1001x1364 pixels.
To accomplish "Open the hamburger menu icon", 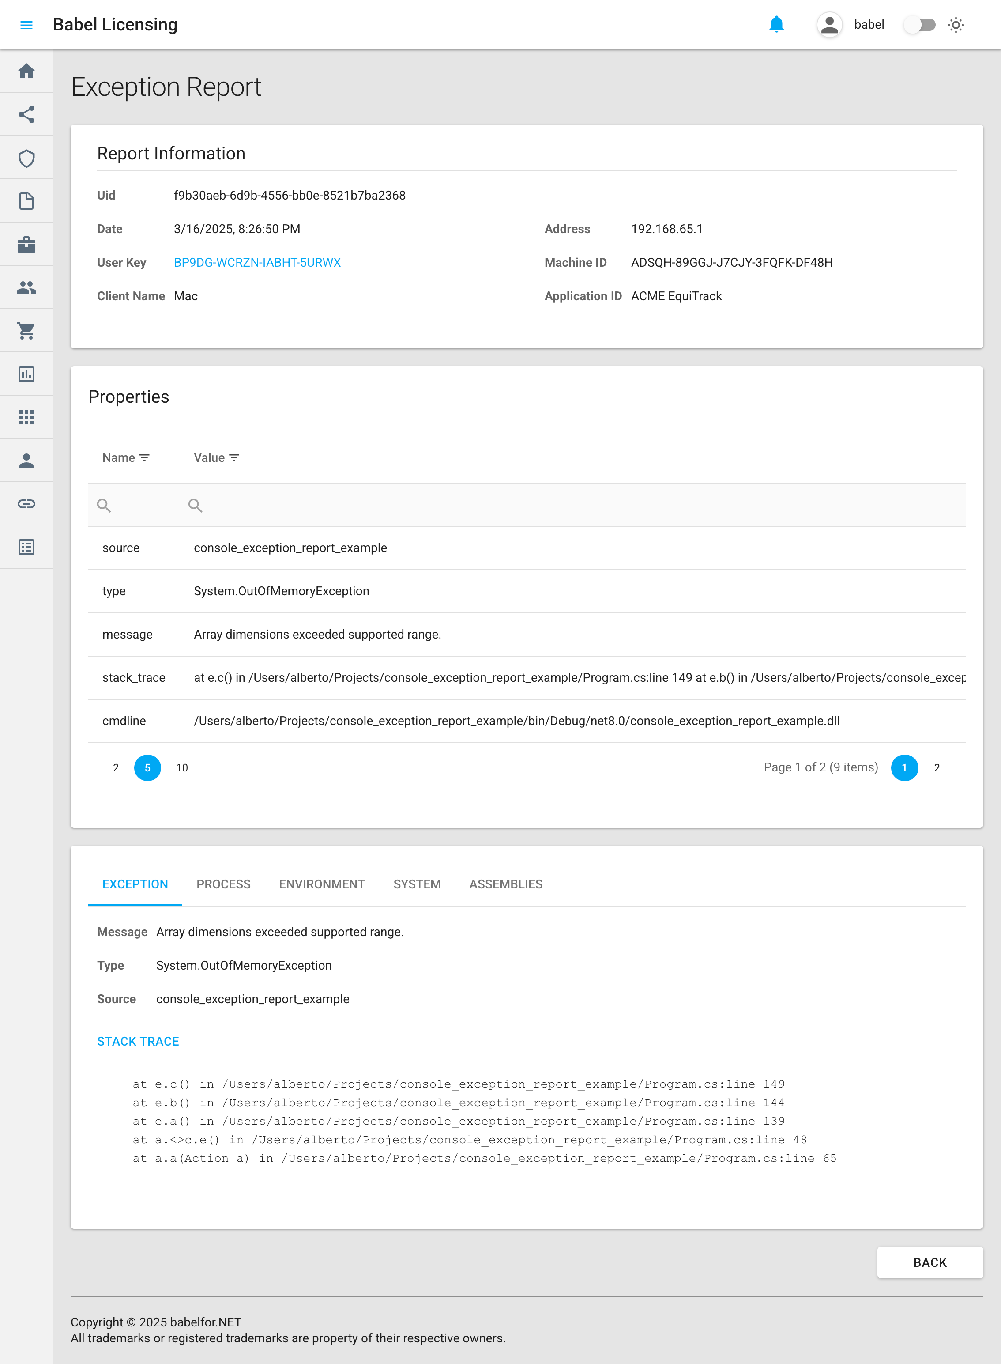I will tap(26, 25).
